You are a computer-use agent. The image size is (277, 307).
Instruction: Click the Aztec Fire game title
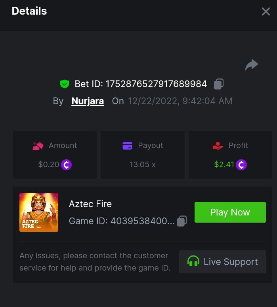[90, 204]
